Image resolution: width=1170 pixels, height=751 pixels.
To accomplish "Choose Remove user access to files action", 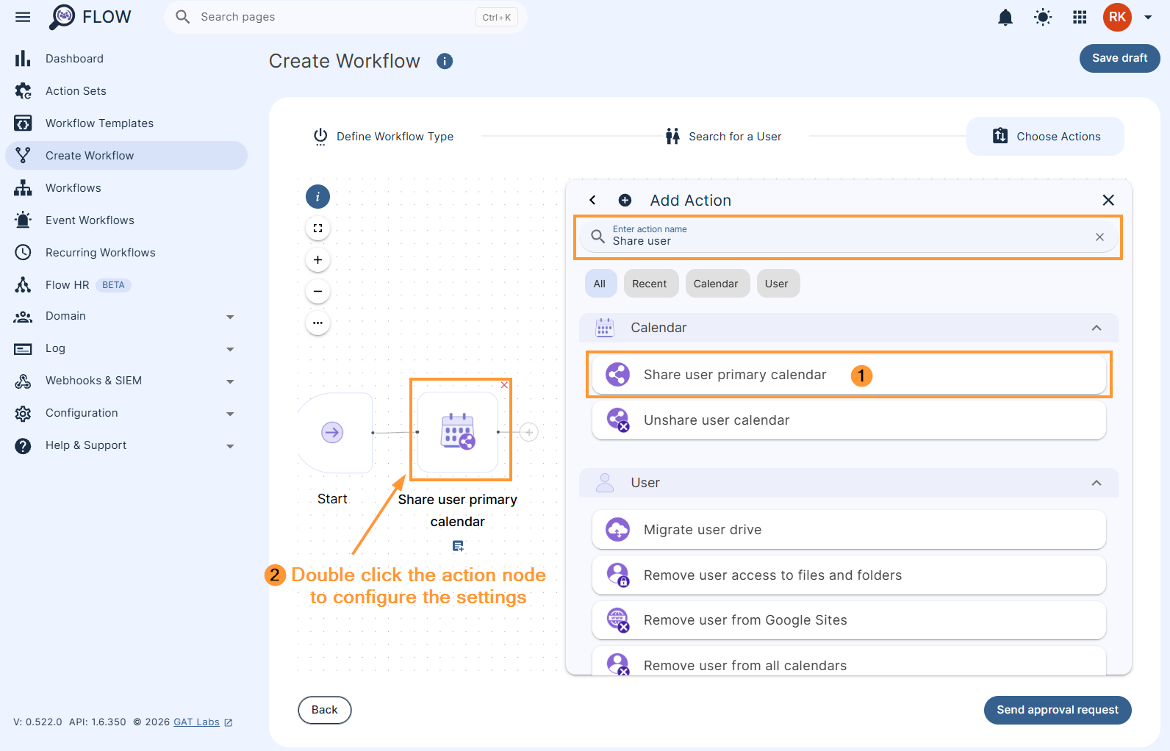I will click(x=849, y=575).
